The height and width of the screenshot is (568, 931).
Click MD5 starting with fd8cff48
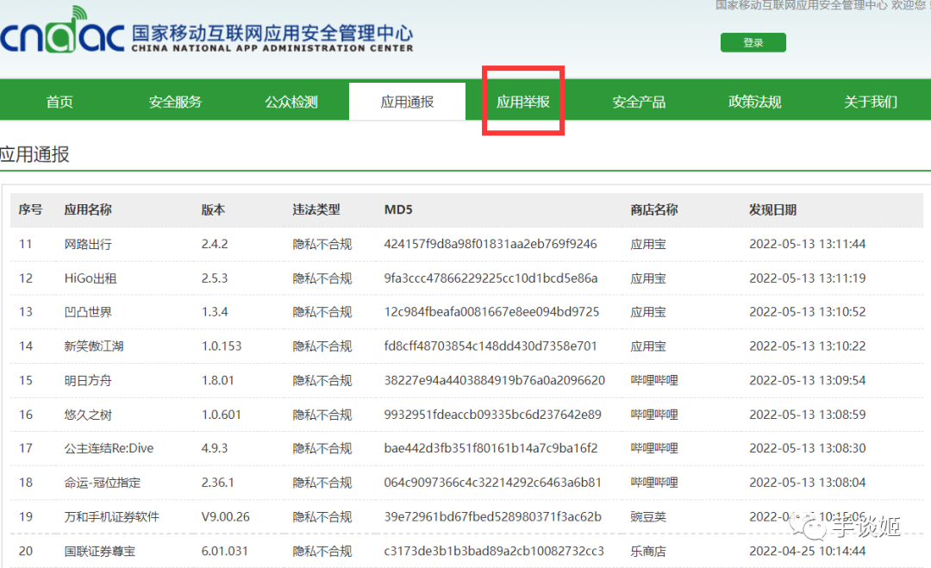pyautogui.click(x=490, y=346)
